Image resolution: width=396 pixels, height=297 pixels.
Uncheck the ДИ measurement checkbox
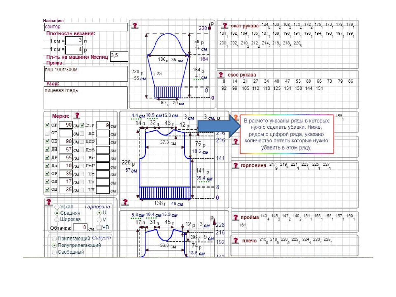pyautogui.click(x=47, y=149)
